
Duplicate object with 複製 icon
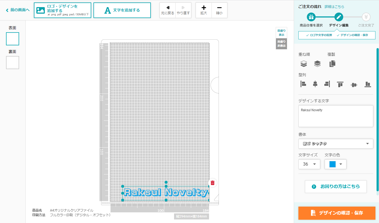pos(332,64)
